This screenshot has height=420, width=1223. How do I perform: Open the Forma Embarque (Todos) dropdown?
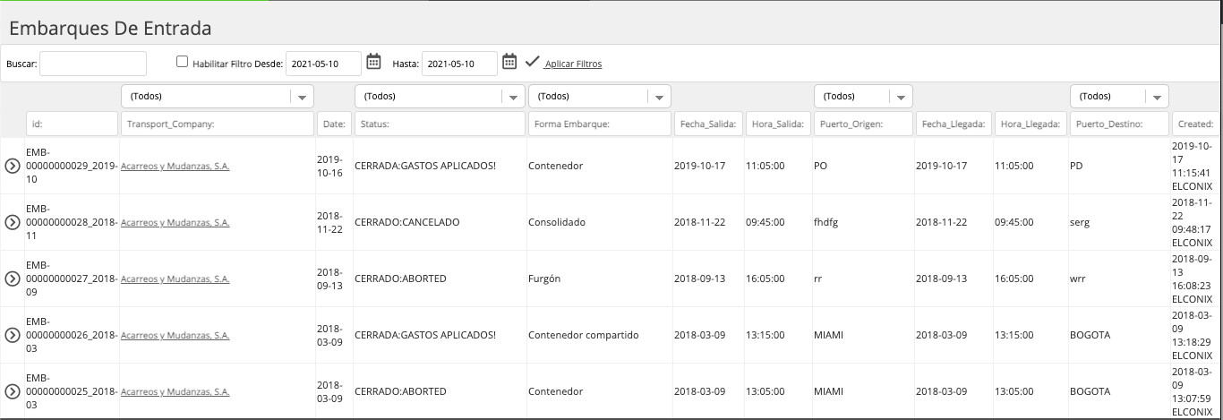[600, 96]
